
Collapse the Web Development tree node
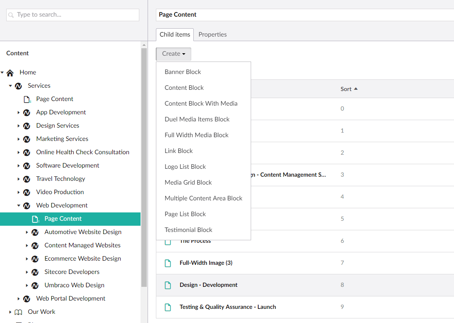tap(18, 205)
